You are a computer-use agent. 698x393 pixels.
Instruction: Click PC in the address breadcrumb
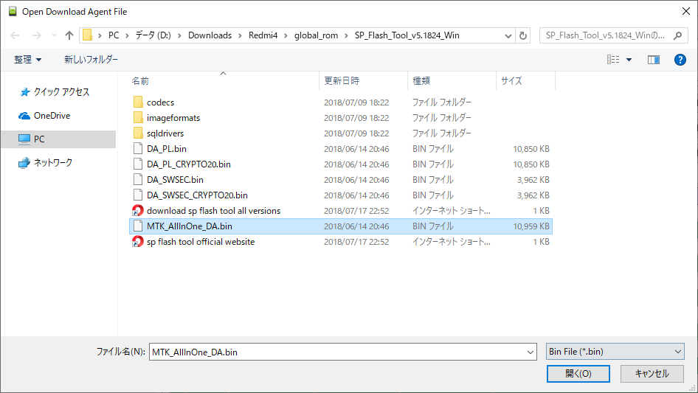click(114, 35)
